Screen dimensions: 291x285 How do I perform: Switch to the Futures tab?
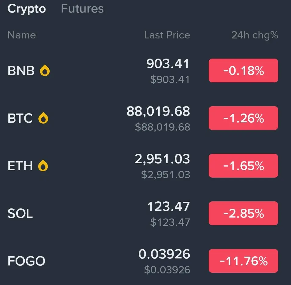click(x=82, y=9)
